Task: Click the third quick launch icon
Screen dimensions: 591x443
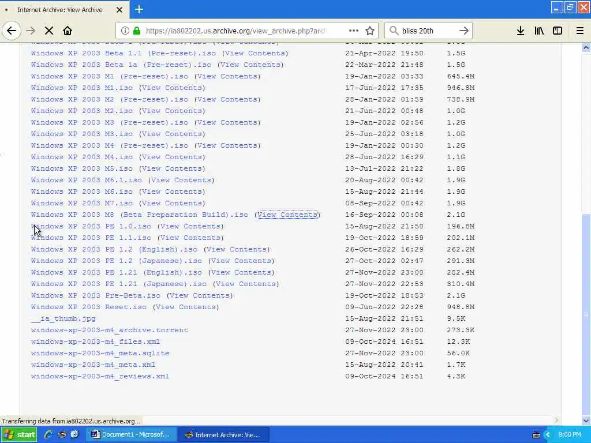Action: [x=74, y=434]
